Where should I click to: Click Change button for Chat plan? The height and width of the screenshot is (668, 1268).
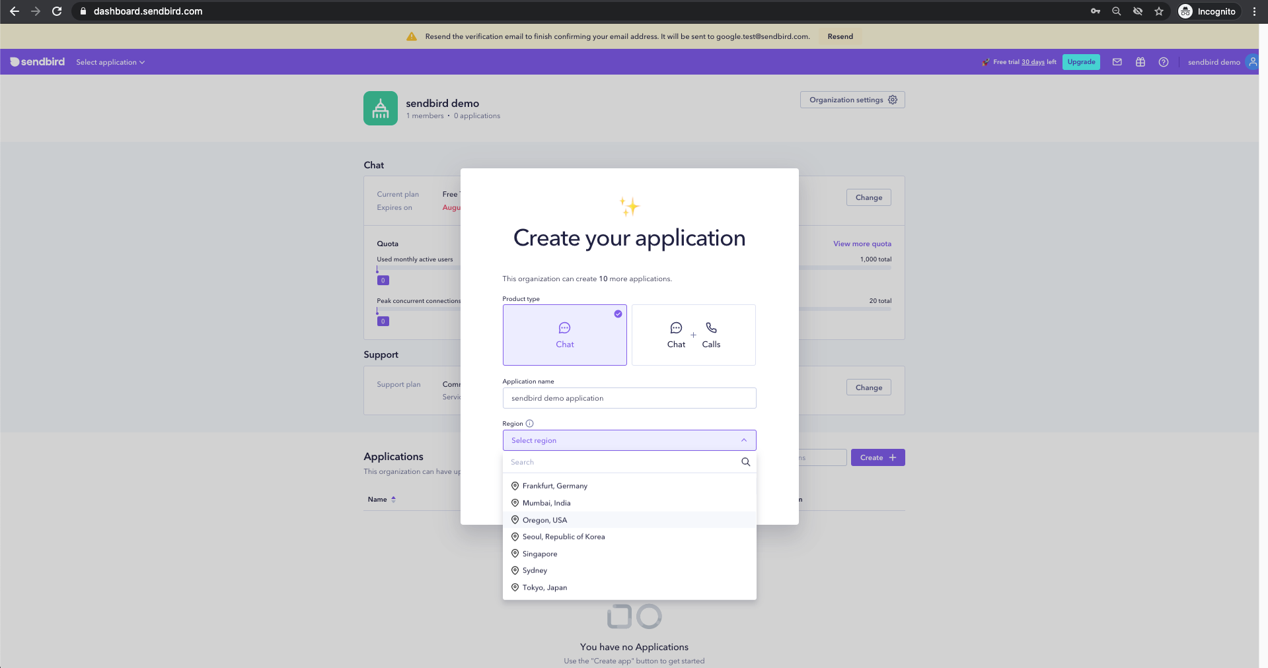pyautogui.click(x=869, y=197)
